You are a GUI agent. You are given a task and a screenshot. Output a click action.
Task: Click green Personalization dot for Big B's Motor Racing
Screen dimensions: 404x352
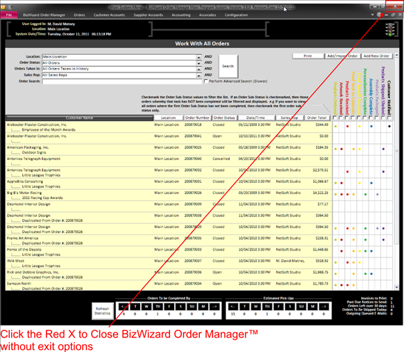click(x=366, y=194)
